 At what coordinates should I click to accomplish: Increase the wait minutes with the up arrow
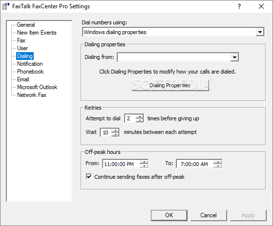115,130
